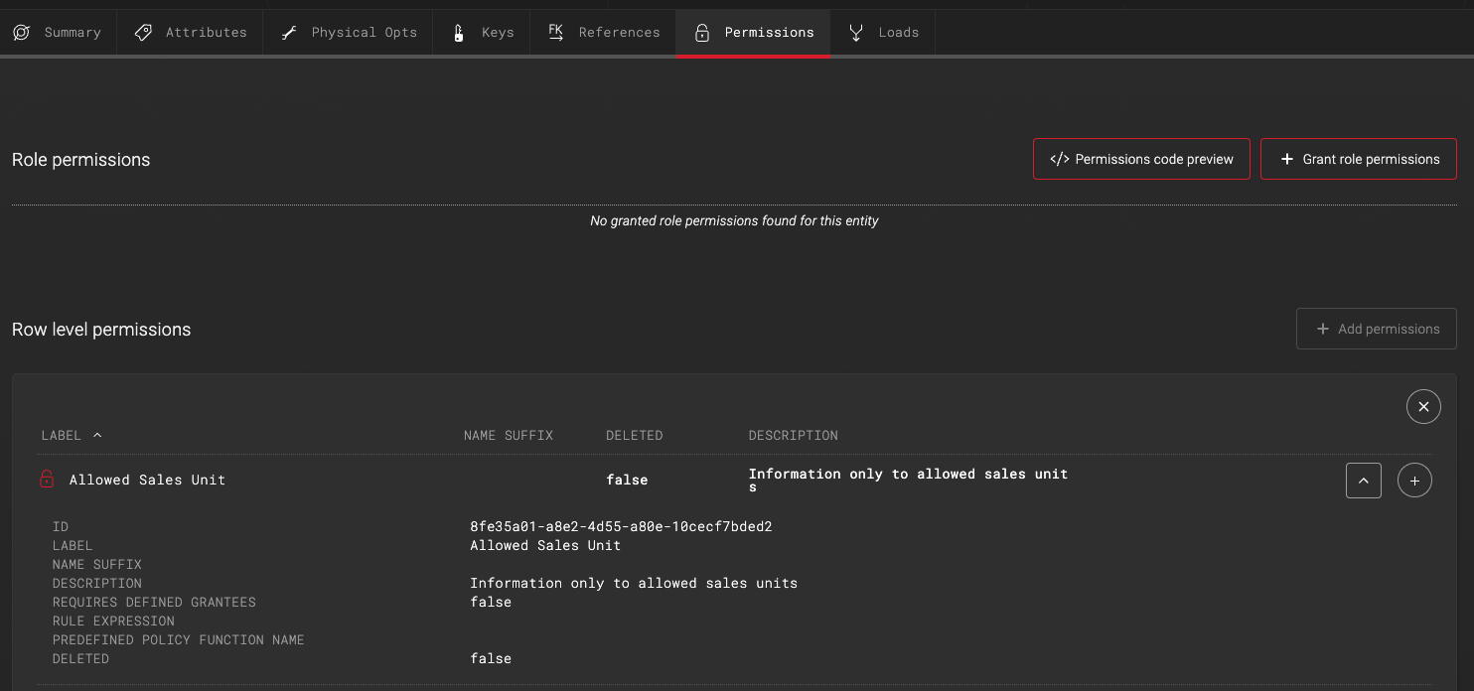The image size is (1474, 691).
Task: Collapse the Allowed Sales Unit details with the chevron
Action: (x=1363, y=480)
